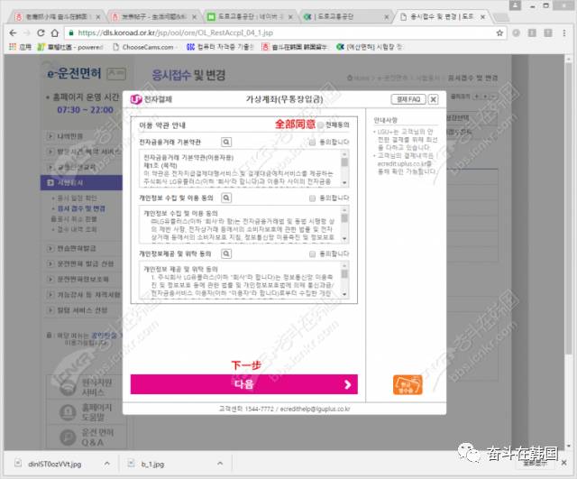Open new tab button in tab strip

pyautogui.click(x=499, y=17)
